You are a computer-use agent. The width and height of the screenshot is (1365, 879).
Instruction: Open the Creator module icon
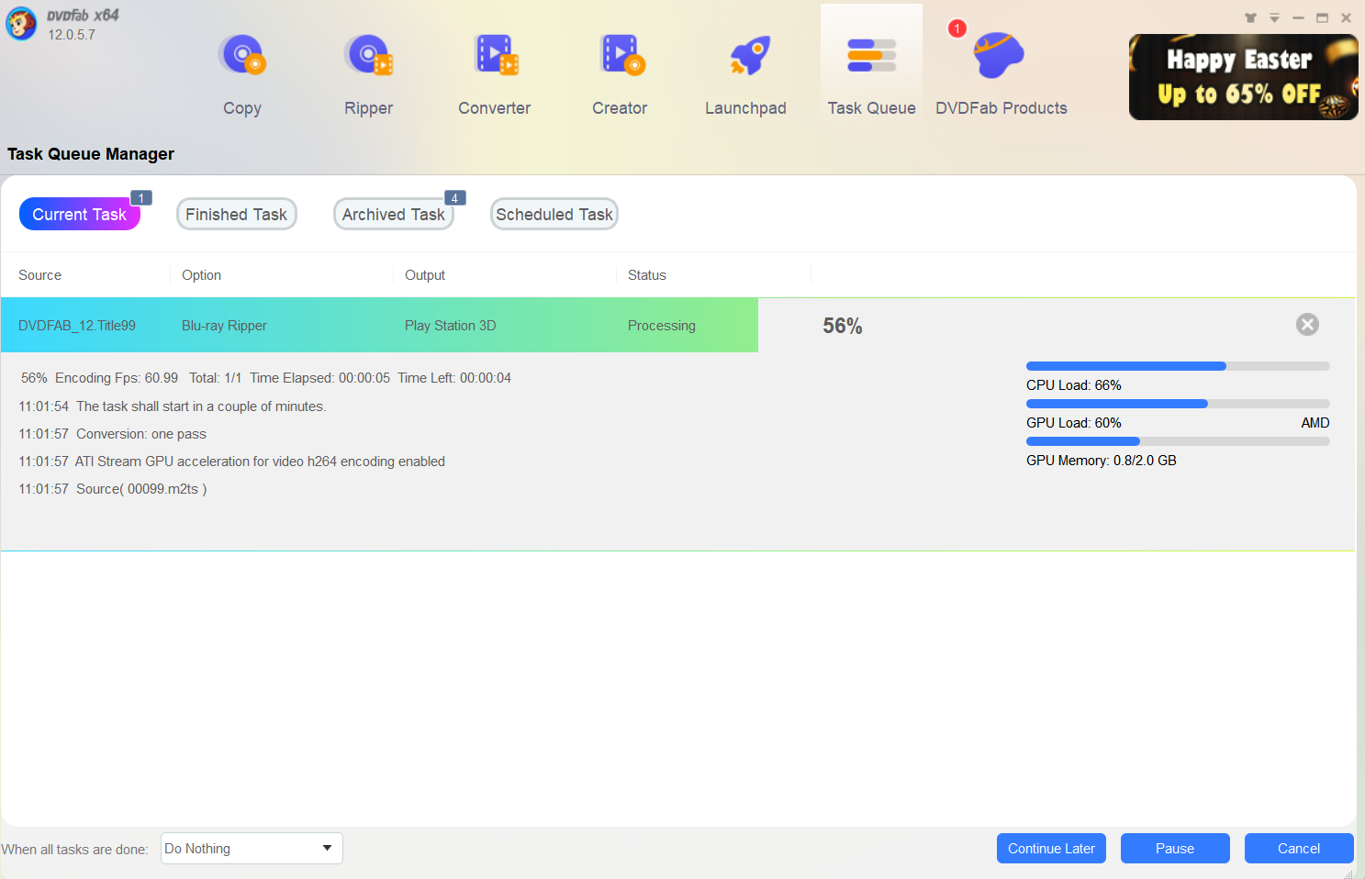coord(621,55)
